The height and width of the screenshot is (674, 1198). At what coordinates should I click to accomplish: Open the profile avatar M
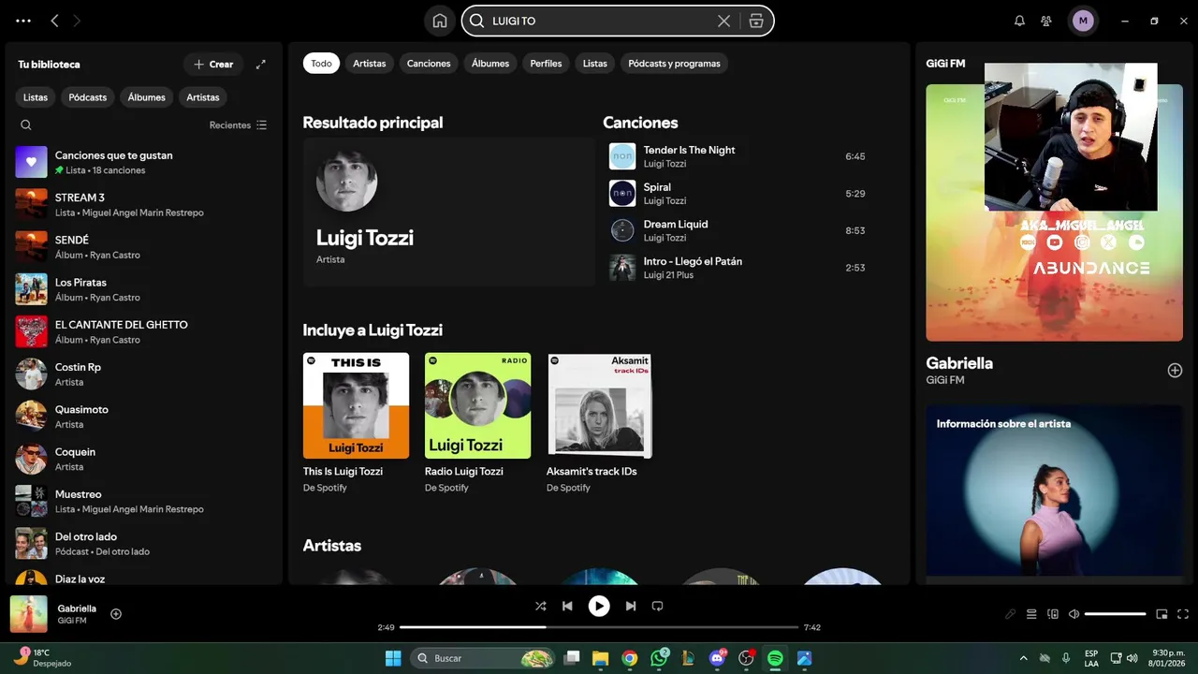click(1083, 21)
